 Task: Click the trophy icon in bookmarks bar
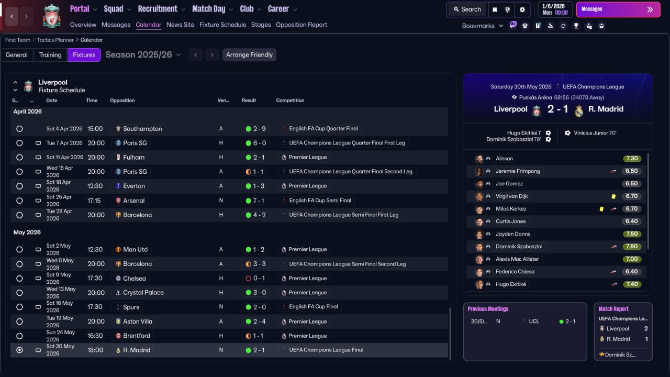coord(576,26)
